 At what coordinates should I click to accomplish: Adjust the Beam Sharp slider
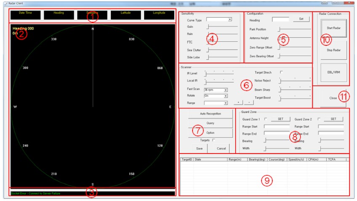(295, 89)
